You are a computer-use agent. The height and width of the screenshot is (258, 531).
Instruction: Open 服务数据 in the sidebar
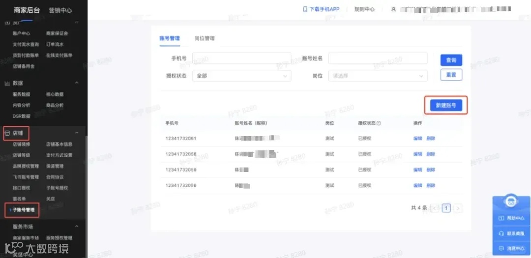click(x=21, y=94)
